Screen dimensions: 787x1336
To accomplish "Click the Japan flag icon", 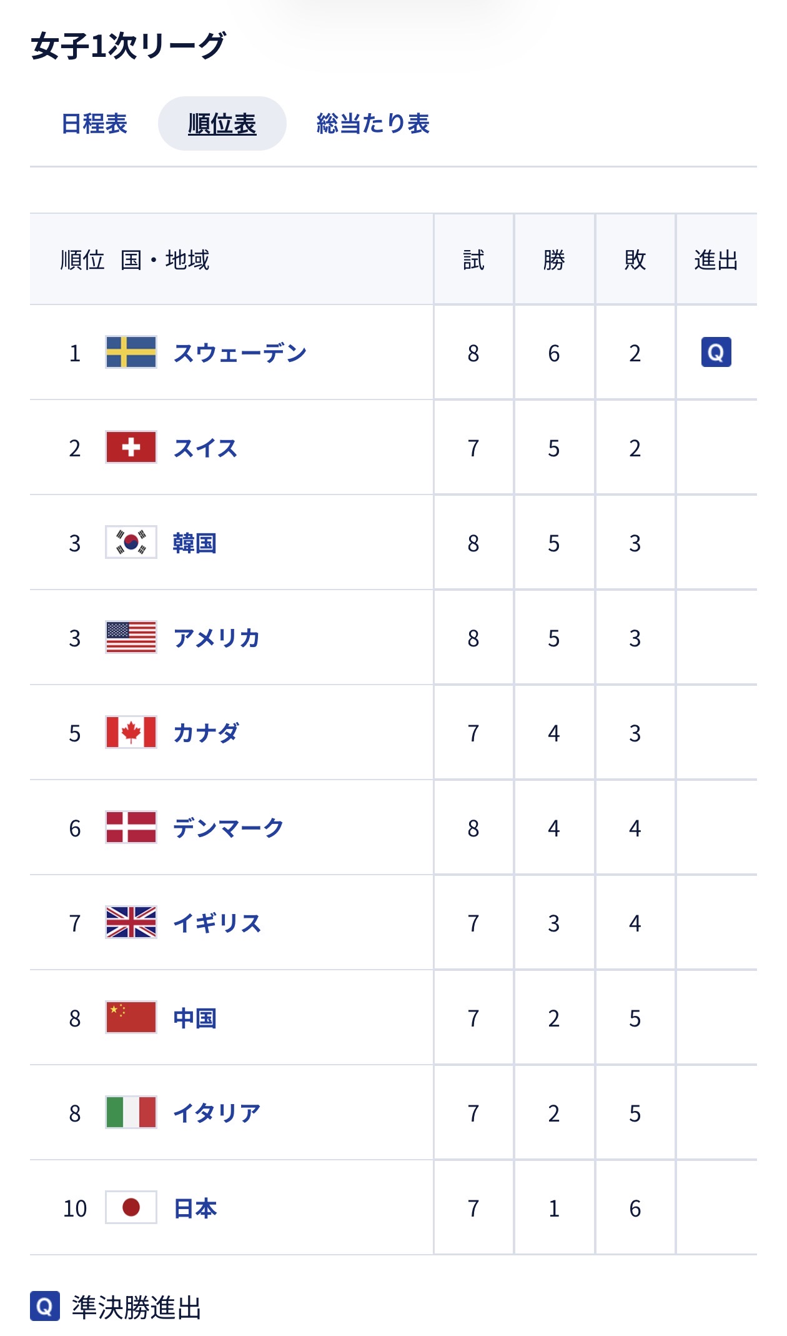I will click(131, 1207).
